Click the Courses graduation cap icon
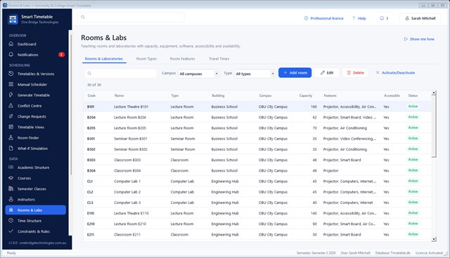Screen dimensions: 450x258 pos(11,178)
